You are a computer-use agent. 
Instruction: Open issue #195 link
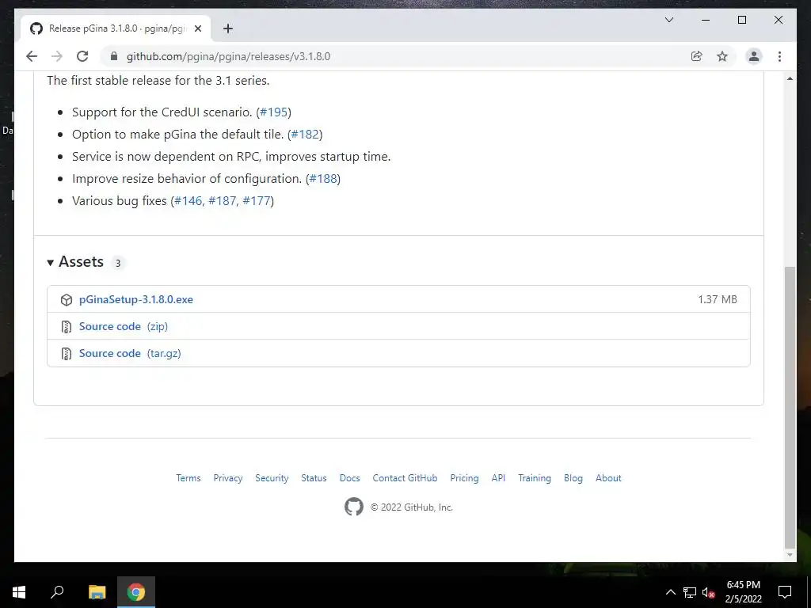tap(273, 112)
